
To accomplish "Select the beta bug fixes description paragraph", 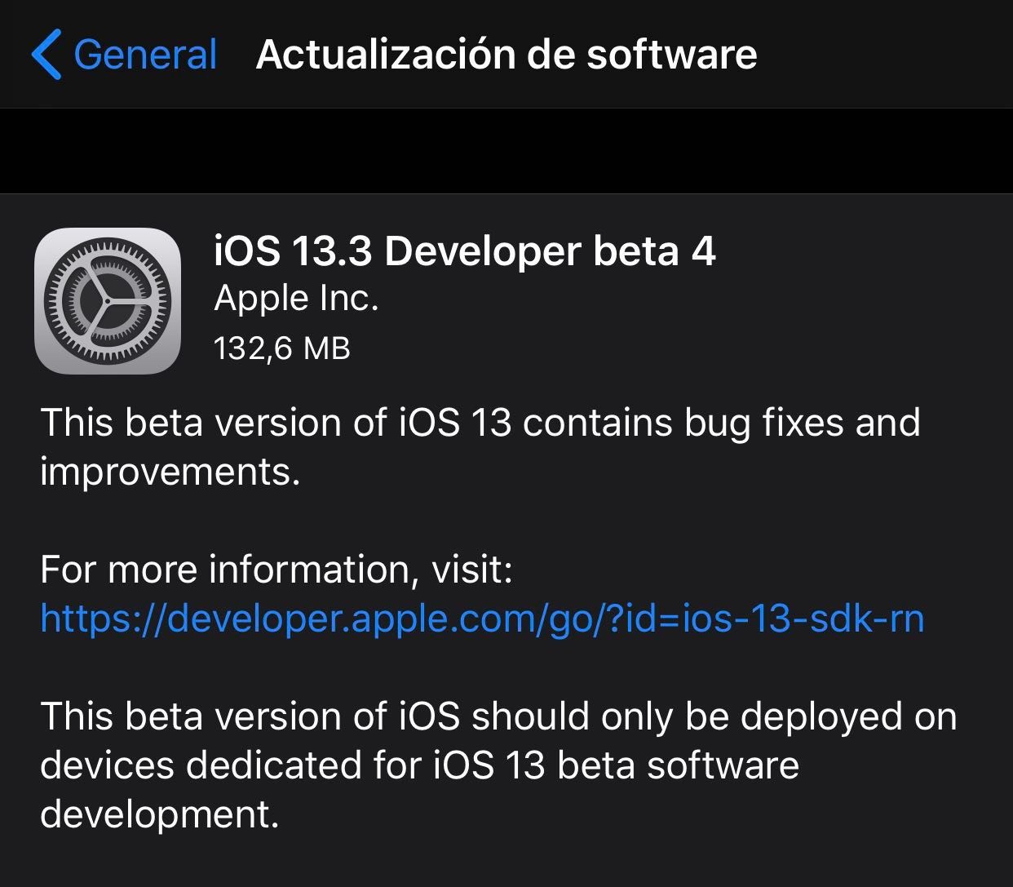I will pyautogui.click(x=481, y=446).
